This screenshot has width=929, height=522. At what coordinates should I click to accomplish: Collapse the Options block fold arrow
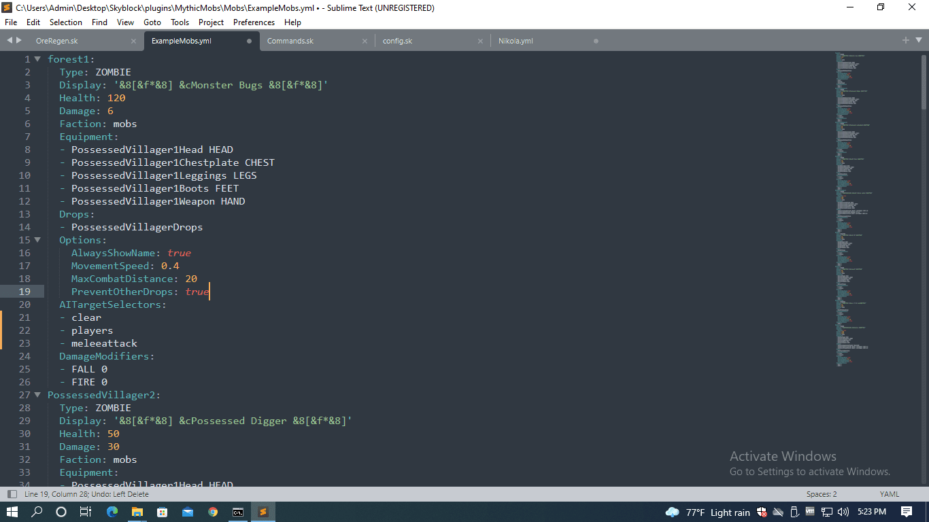coord(37,240)
